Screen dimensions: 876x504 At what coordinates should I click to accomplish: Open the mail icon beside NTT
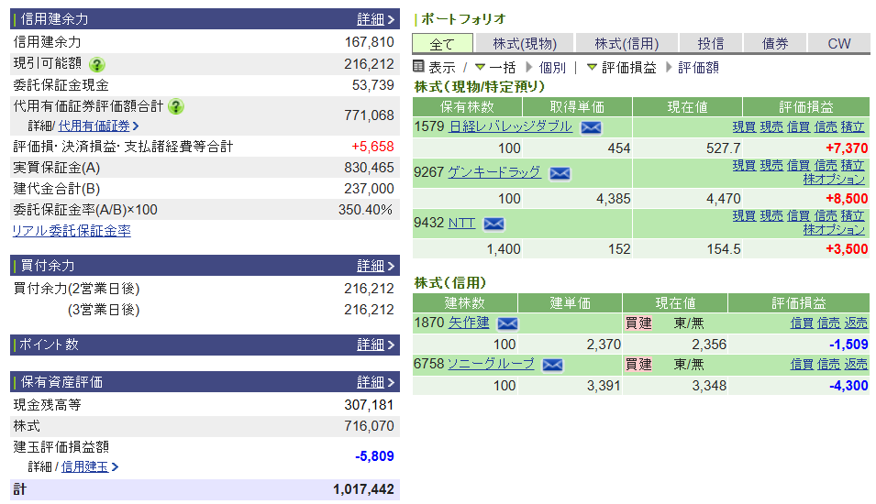pos(493,224)
